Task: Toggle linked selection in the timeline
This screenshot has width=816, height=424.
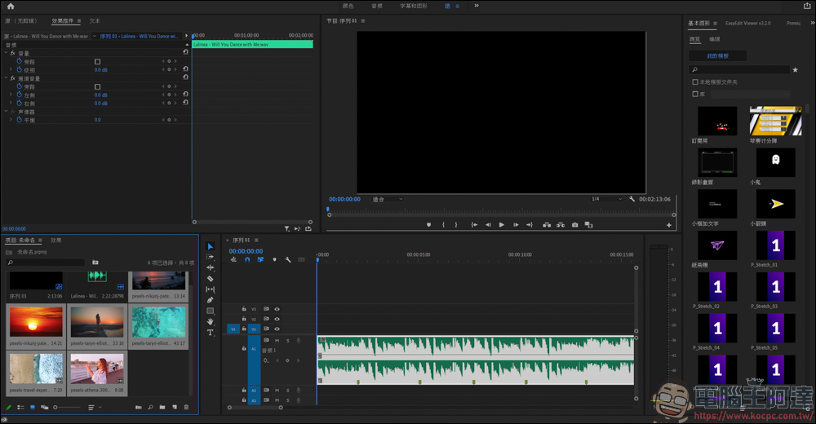Action: pos(260,259)
